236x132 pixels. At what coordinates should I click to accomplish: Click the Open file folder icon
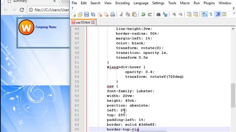[80, 14]
